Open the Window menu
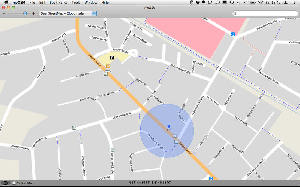The image size is (300, 187). tap(91, 3)
